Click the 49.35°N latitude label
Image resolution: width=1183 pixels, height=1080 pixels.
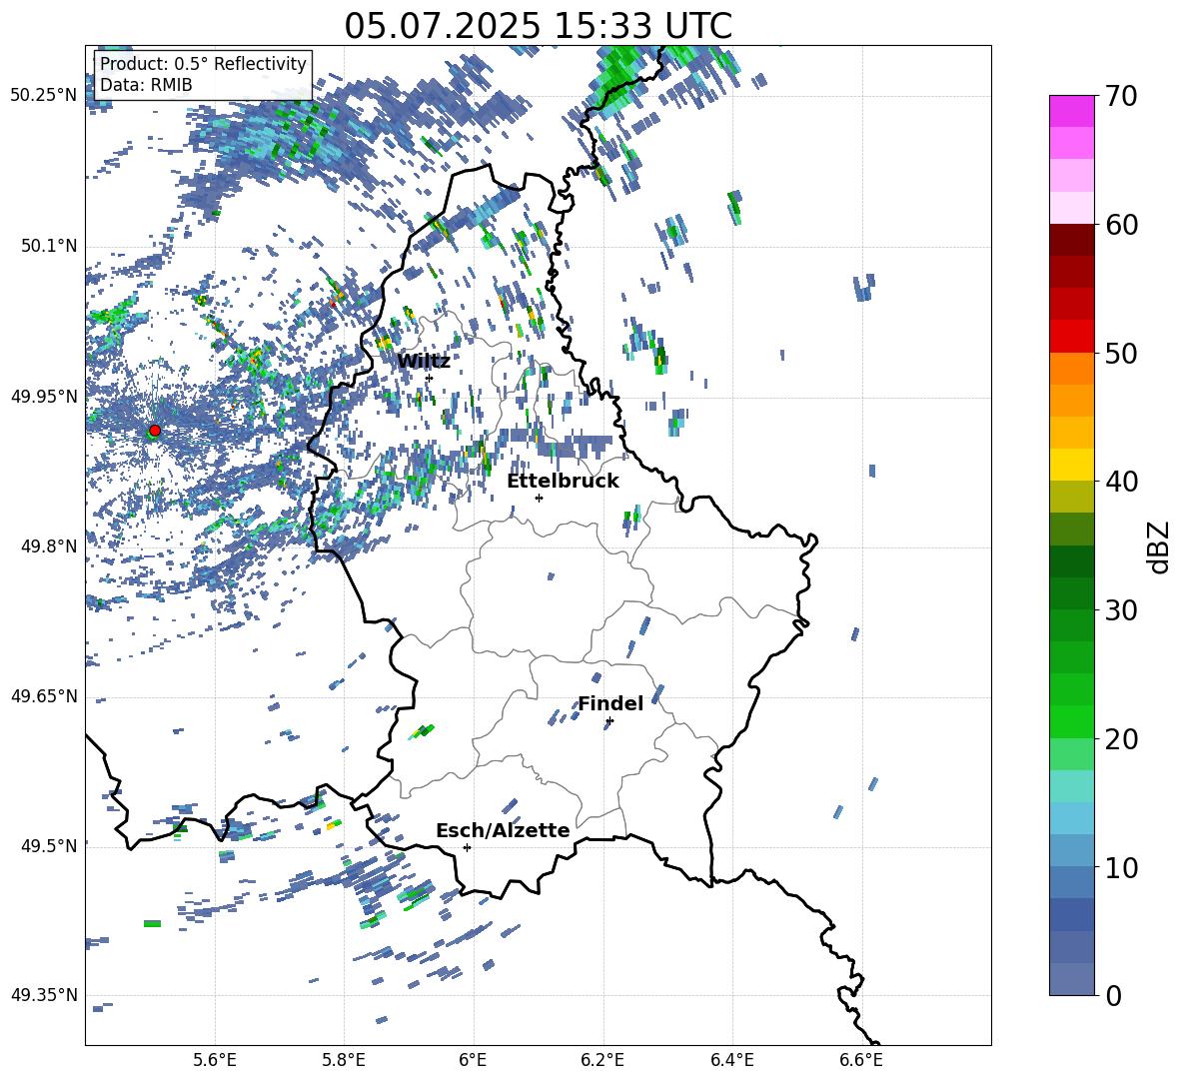tap(44, 995)
